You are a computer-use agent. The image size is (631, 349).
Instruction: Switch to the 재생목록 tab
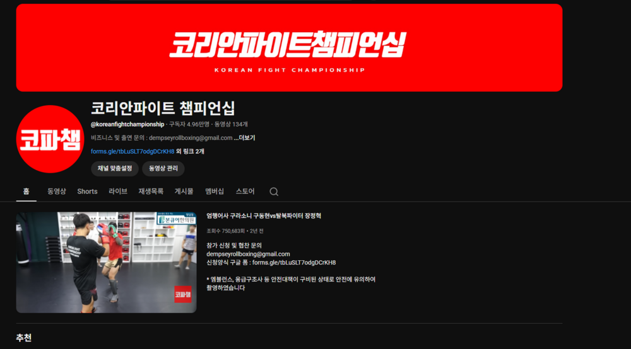(x=151, y=192)
